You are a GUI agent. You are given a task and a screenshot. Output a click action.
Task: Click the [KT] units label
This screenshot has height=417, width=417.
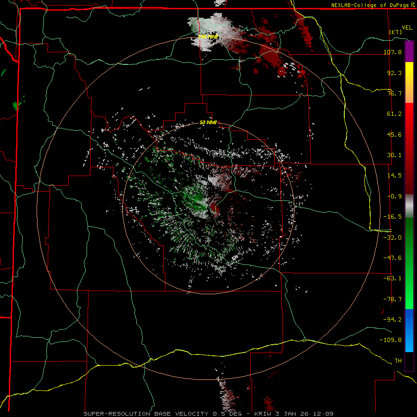coord(395,32)
